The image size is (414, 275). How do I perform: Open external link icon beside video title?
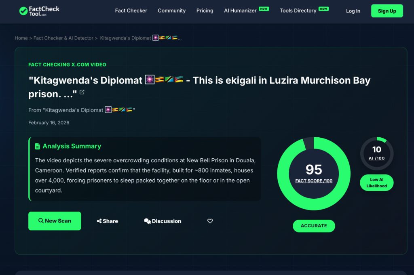(82, 92)
